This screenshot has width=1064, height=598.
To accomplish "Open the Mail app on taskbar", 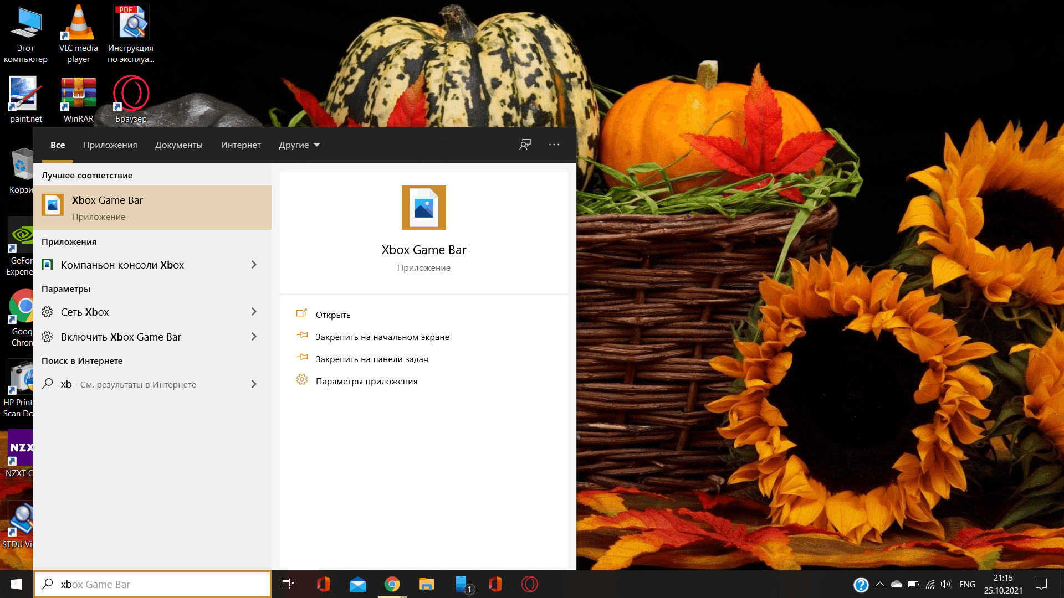I will [358, 584].
